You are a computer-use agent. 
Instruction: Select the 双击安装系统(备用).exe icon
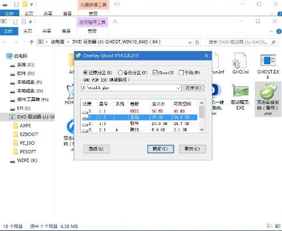click(x=268, y=91)
